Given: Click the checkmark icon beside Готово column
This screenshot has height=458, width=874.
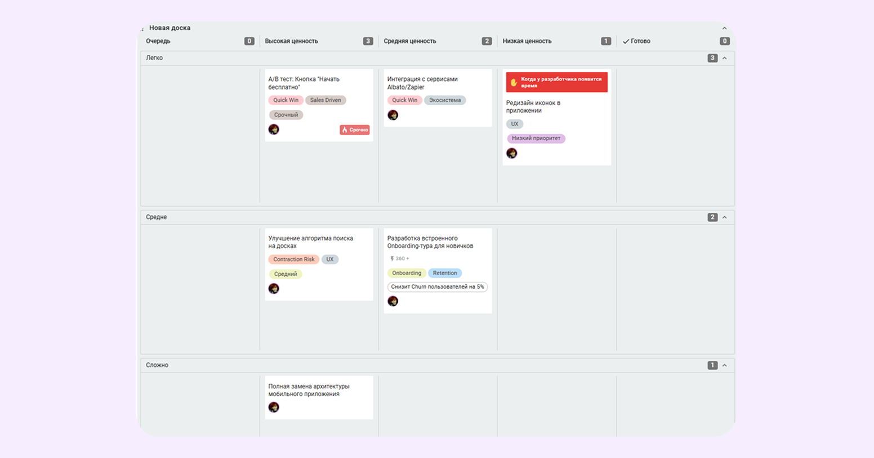Looking at the screenshot, I should click(626, 42).
